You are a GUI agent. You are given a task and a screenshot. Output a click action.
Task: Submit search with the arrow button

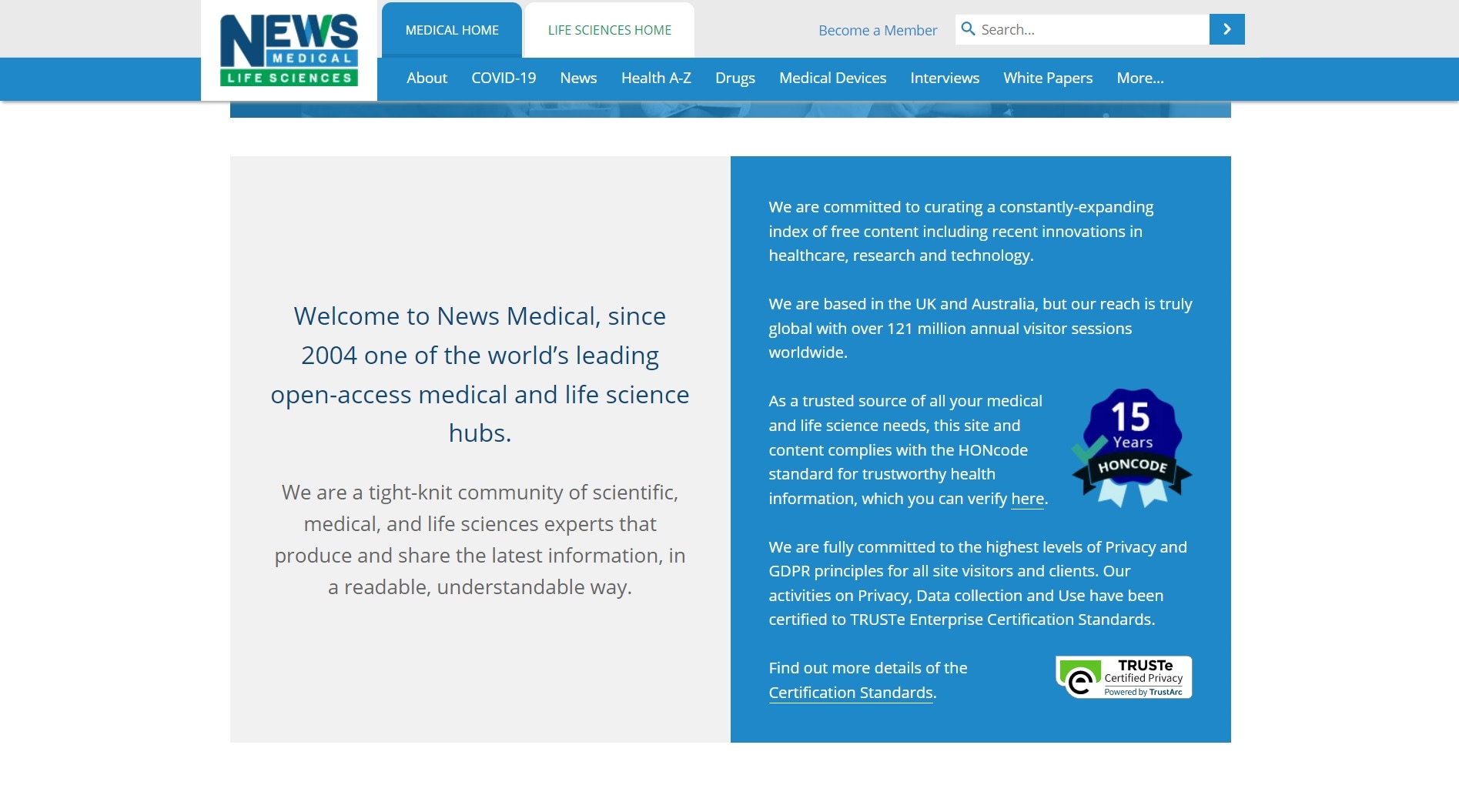click(x=1226, y=29)
